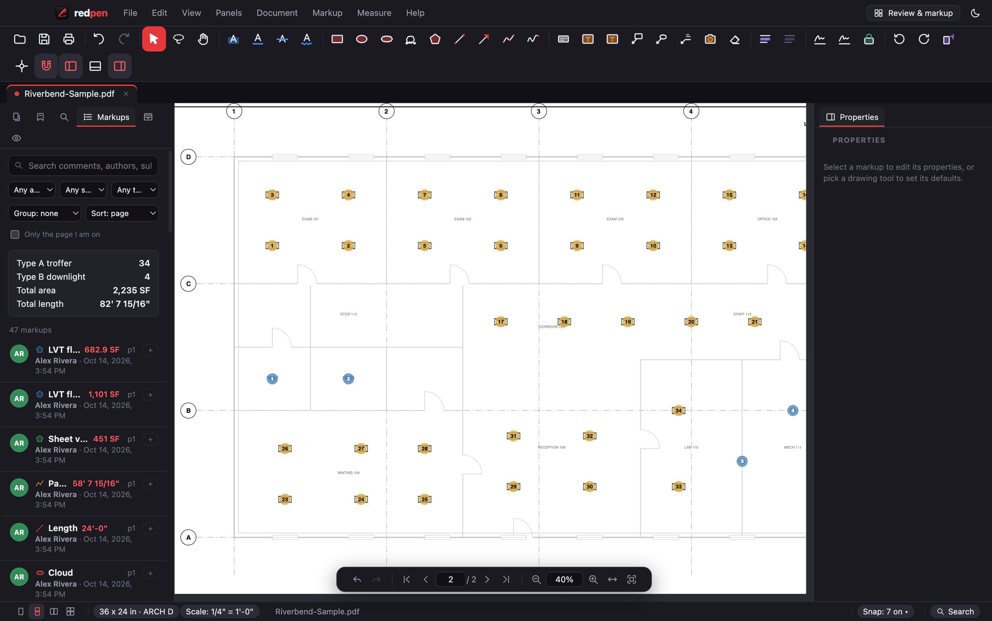Image resolution: width=992 pixels, height=621 pixels.
Task: Open the Bookmarks panel icon
Action: [x=40, y=117]
